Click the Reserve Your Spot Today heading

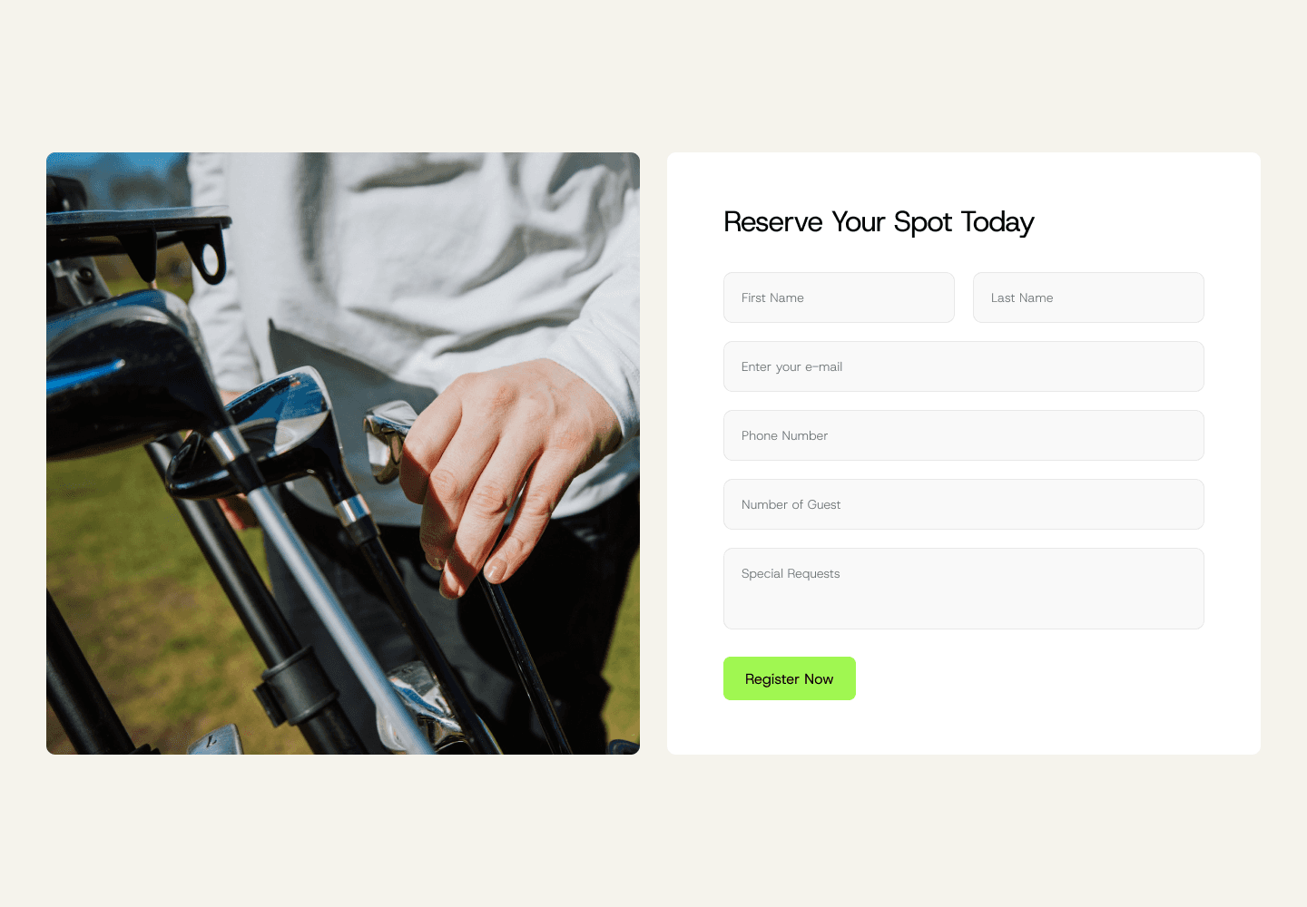tap(879, 222)
